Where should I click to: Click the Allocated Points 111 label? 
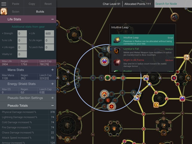tap(138, 4)
